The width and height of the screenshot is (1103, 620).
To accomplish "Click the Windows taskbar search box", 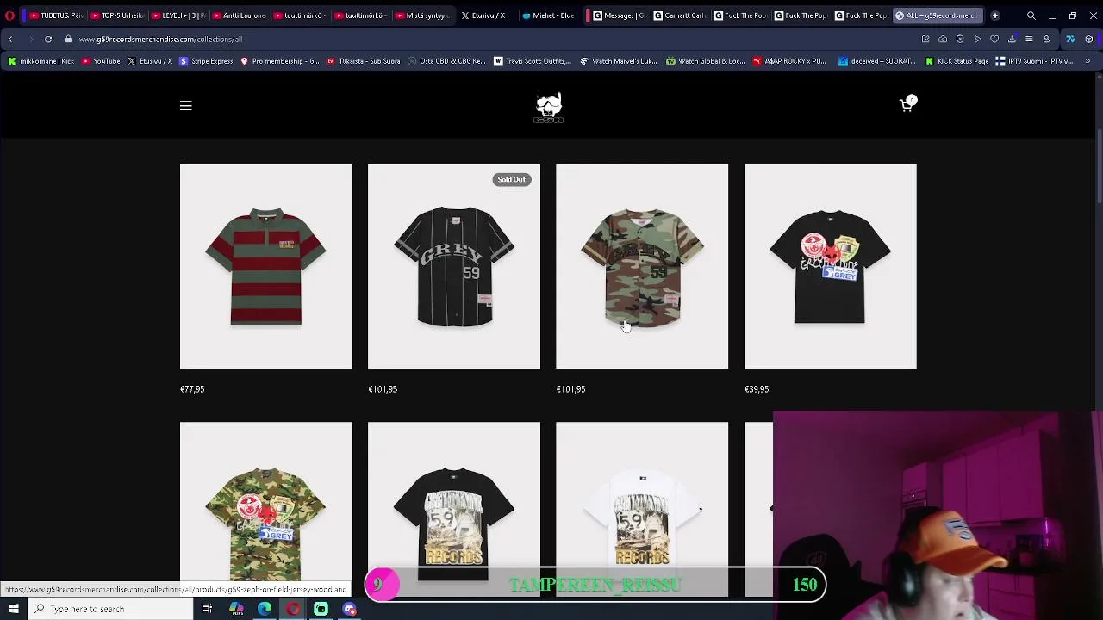I will click(109, 609).
